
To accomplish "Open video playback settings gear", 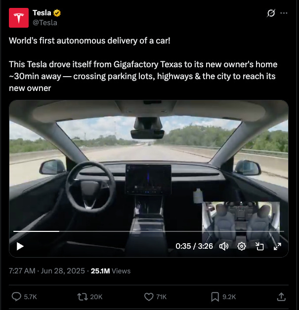I will tap(242, 246).
